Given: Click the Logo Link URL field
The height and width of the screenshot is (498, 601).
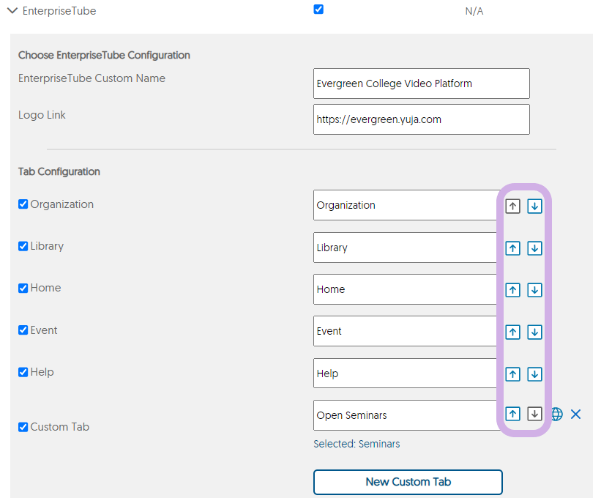Looking at the screenshot, I should click(x=421, y=119).
